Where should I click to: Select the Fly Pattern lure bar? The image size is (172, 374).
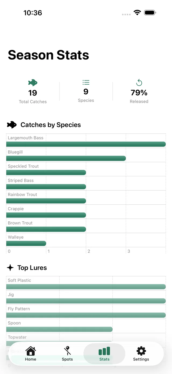[x=86, y=315]
